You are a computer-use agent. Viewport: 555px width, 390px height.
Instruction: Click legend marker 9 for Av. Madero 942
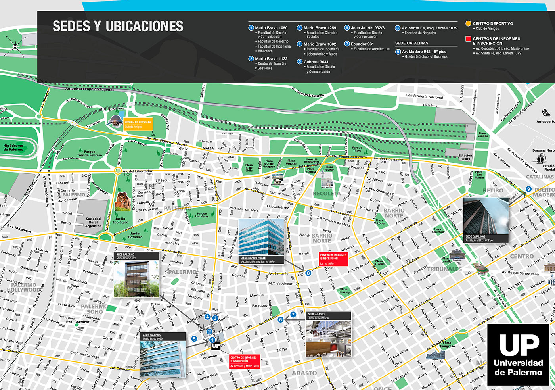(398, 52)
